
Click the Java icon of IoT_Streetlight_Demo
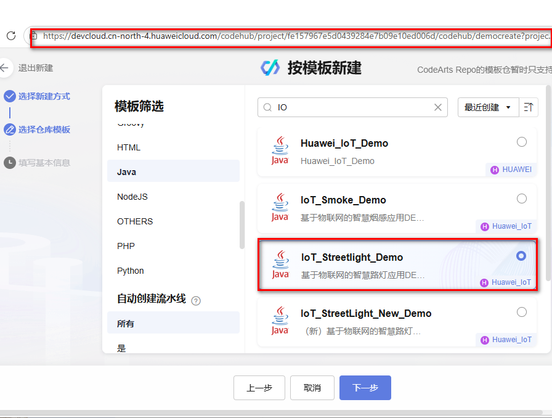click(x=280, y=264)
